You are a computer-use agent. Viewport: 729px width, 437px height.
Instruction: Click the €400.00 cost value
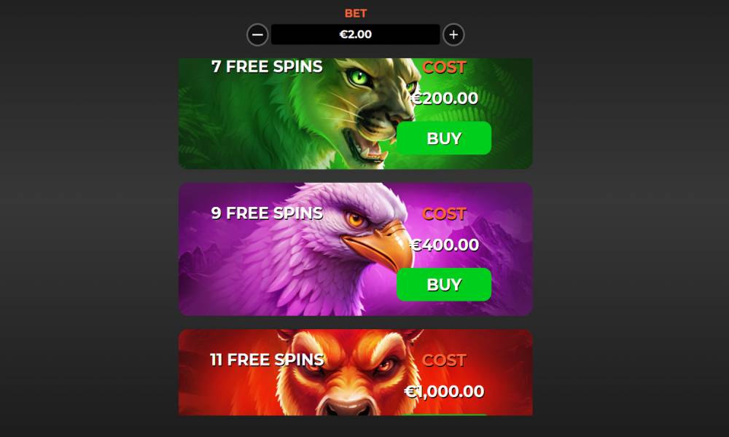[444, 245]
